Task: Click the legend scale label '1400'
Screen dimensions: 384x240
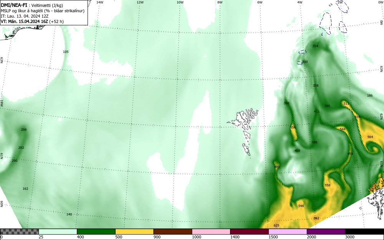Action: (235, 237)
